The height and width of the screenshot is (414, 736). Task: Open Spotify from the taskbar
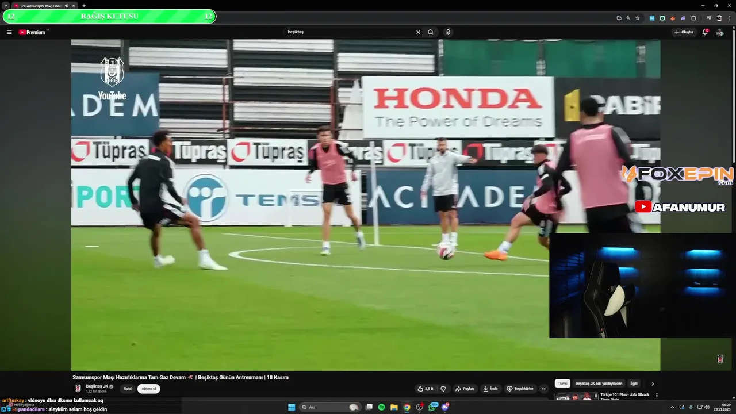(x=382, y=407)
